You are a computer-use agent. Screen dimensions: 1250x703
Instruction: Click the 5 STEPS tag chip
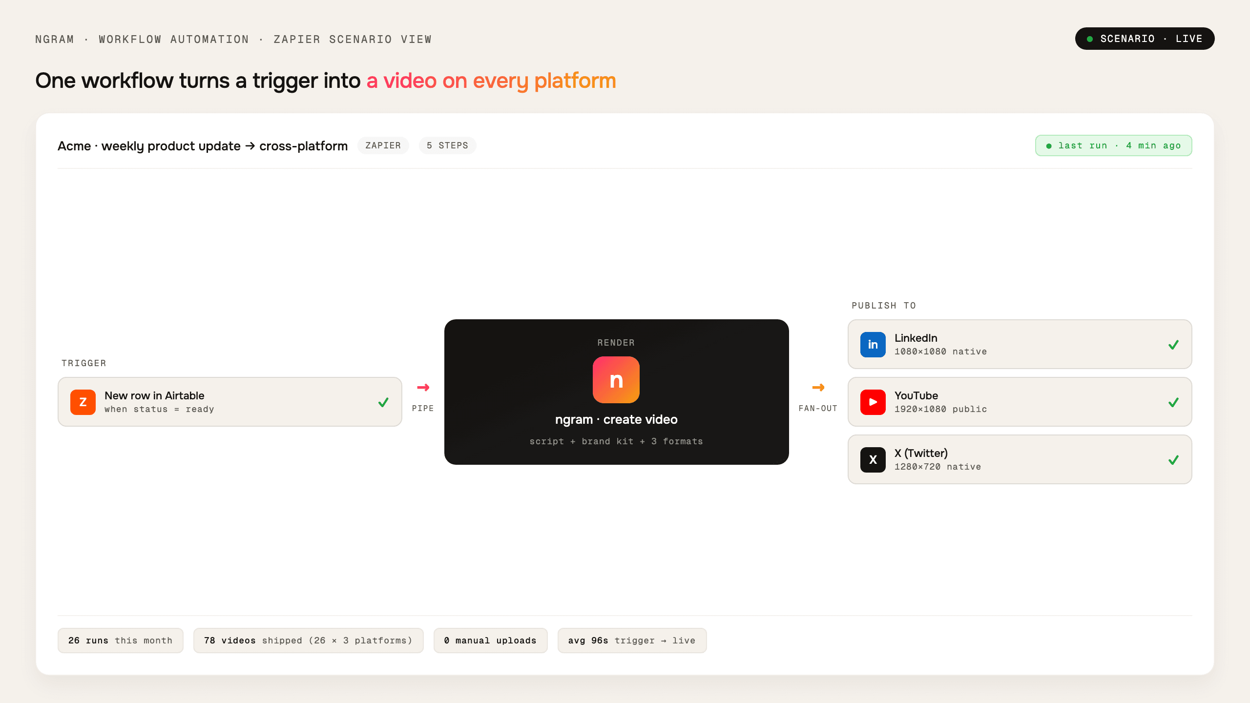[448, 145]
